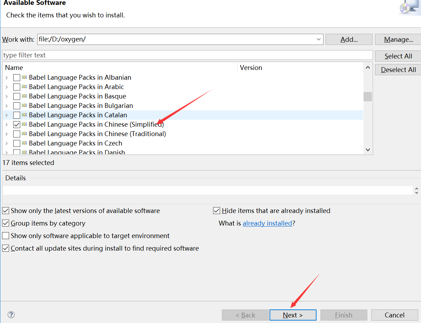Click the Details text area
Screen dimensions: 421x323
[208, 190]
